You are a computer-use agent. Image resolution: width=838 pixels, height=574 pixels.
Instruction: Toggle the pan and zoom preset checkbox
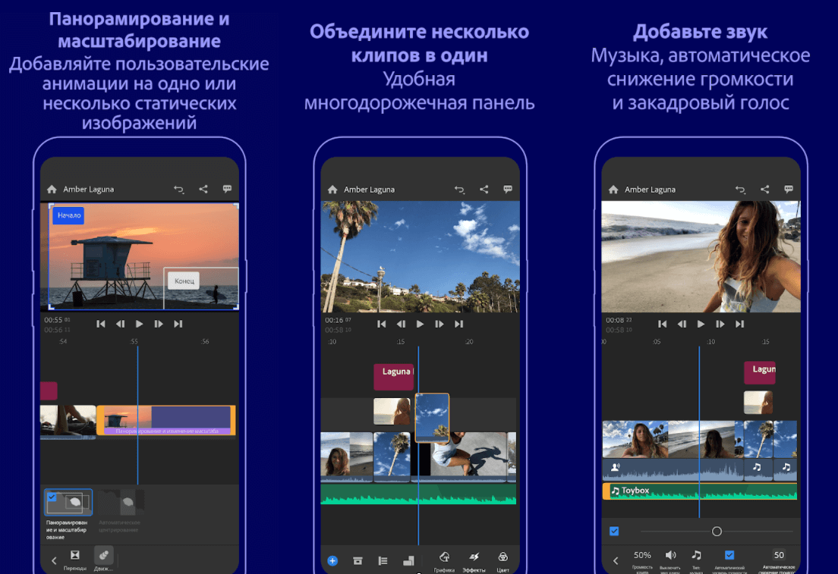(52, 497)
